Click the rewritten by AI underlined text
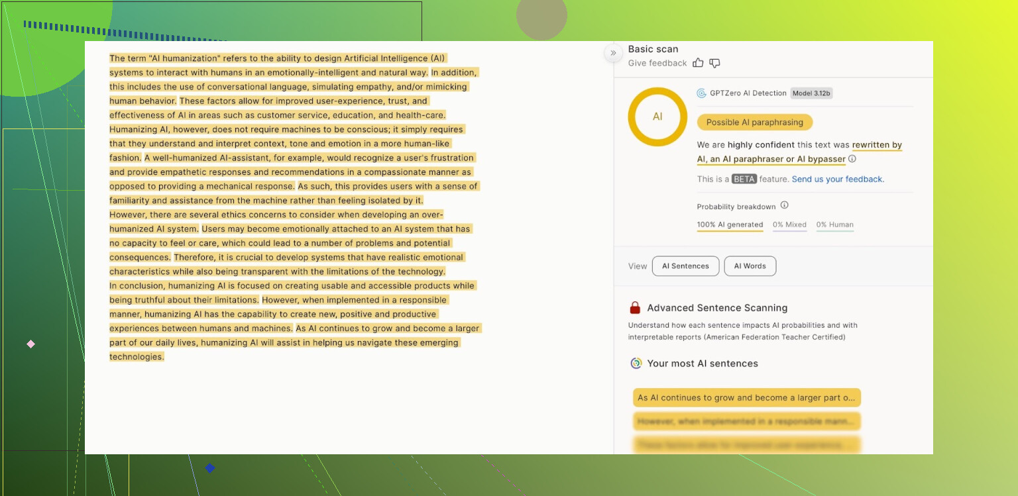Viewport: 1018px width, 496px height. coord(877,145)
